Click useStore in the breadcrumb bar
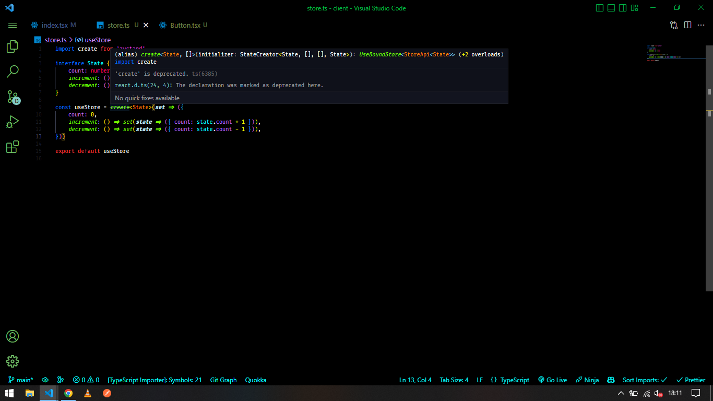This screenshot has width=713, height=401. click(x=97, y=40)
